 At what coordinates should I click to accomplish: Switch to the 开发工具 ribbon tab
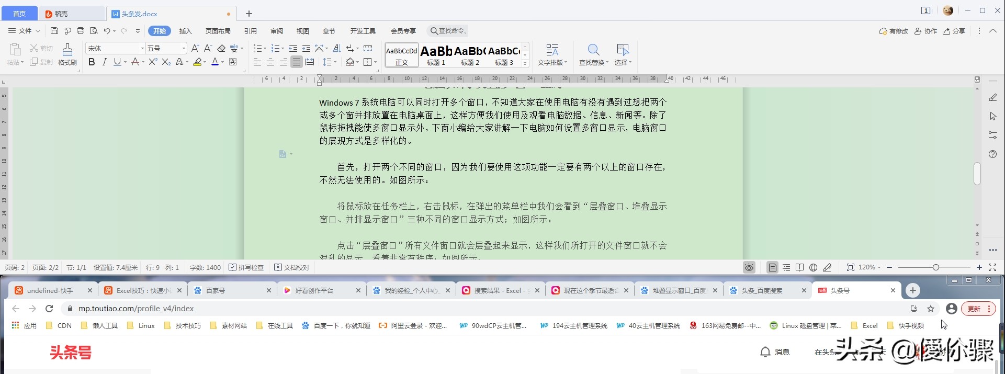[x=363, y=31]
